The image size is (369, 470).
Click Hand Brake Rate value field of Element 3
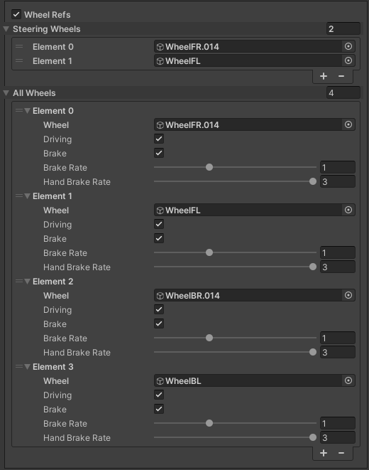coord(338,437)
